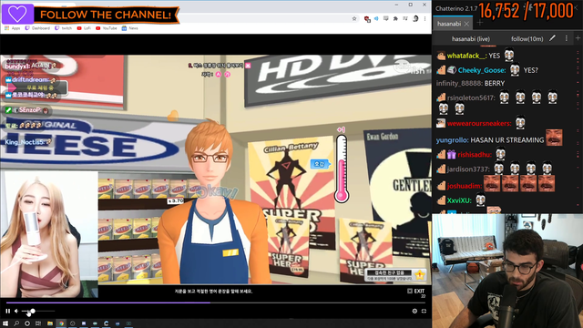Open the follow(10m) chat mode setting
The image size is (583, 328).
click(x=527, y=38)
